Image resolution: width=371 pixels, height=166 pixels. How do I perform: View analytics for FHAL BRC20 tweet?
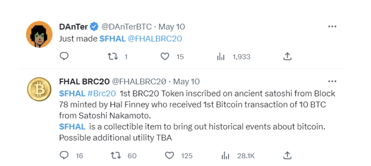pyautogui.click(x=225, y=155)
